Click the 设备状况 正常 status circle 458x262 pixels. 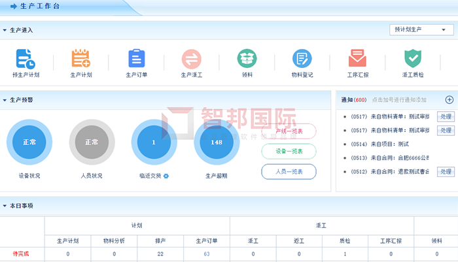(x=29, y=142)
